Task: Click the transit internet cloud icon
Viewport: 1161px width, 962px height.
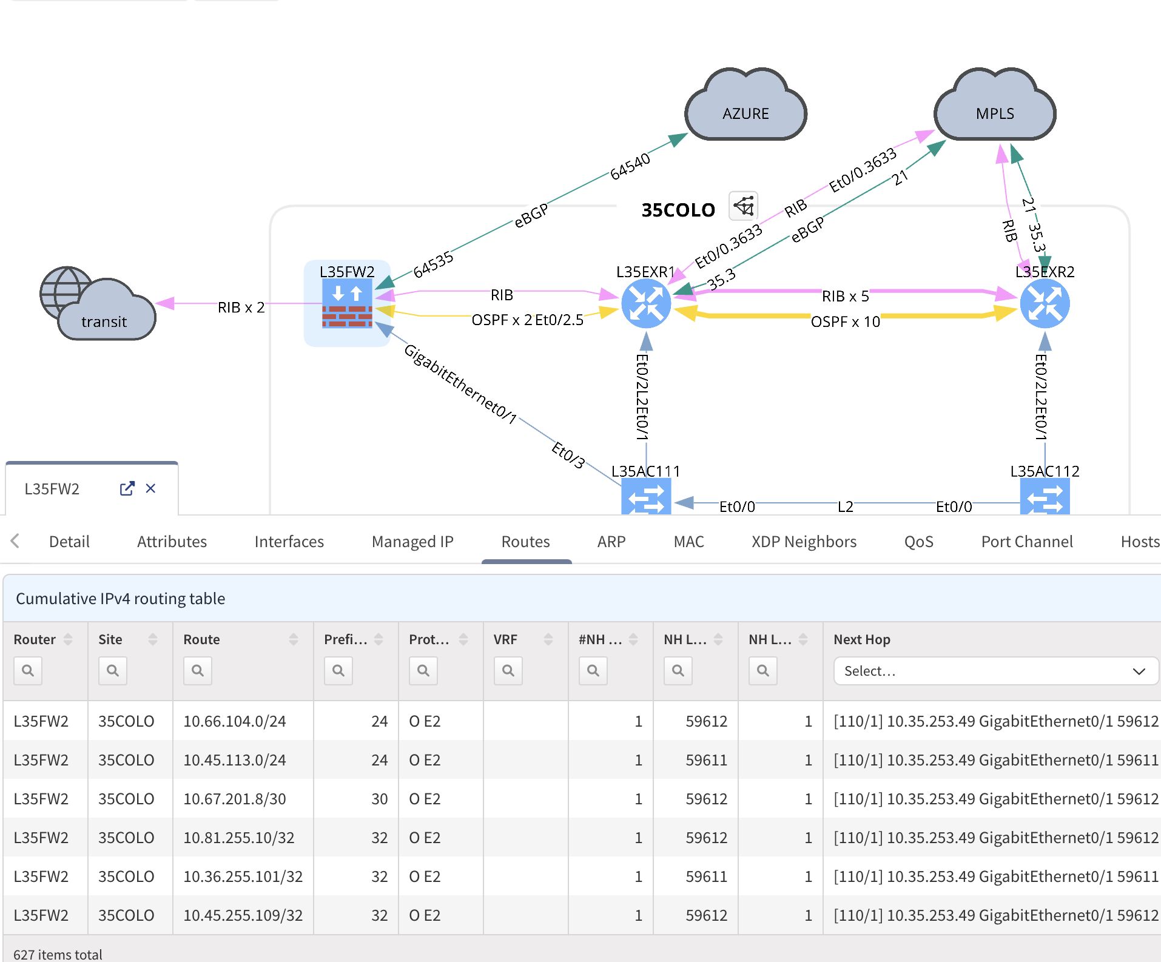Action: [98, 305]
